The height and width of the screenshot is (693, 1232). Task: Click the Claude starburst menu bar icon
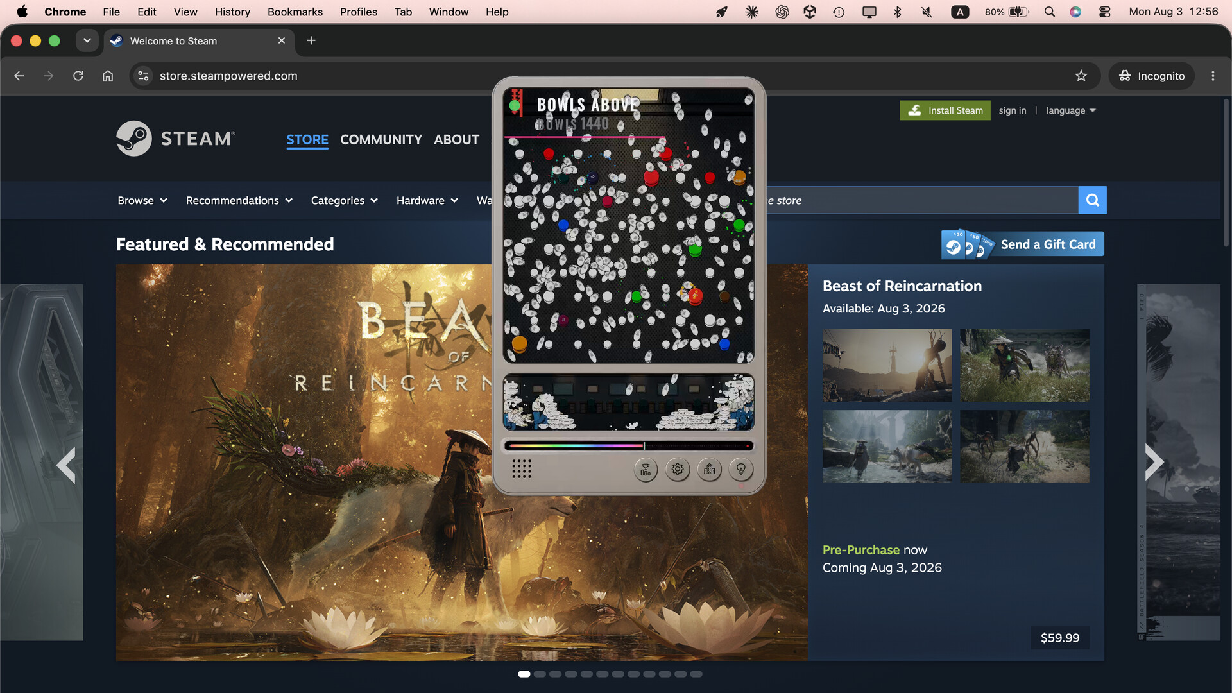click(x=752, y=12)
